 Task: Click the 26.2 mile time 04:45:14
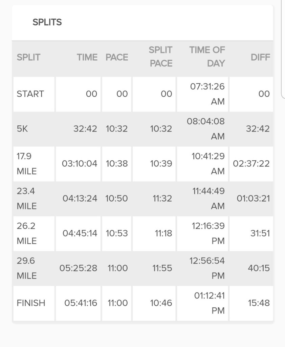80,233
